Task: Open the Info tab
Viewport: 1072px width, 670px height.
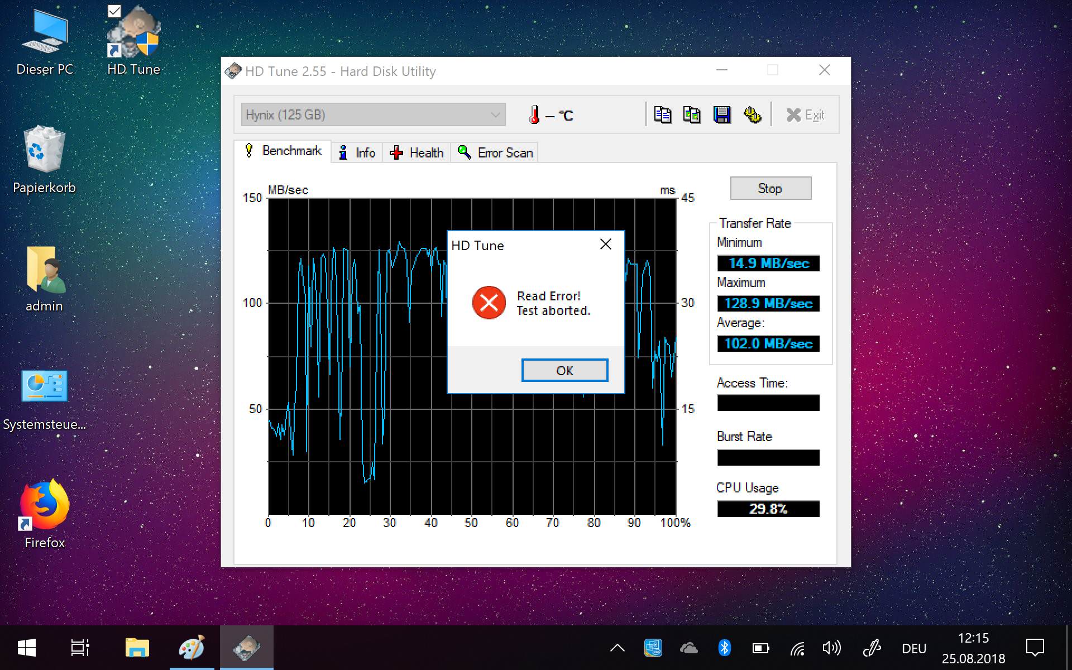Action: click(357, 152)
